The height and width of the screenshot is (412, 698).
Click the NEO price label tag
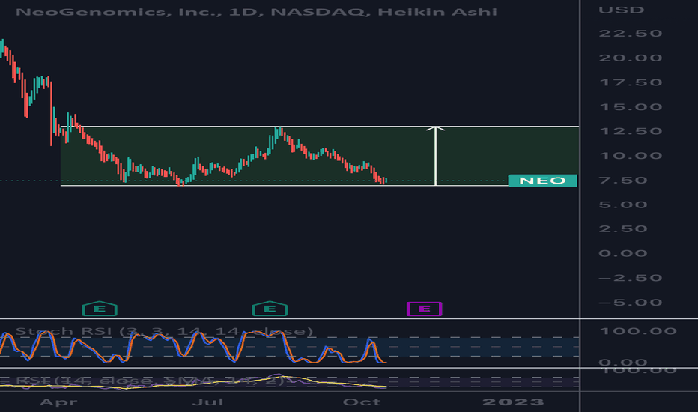(542, 181)
